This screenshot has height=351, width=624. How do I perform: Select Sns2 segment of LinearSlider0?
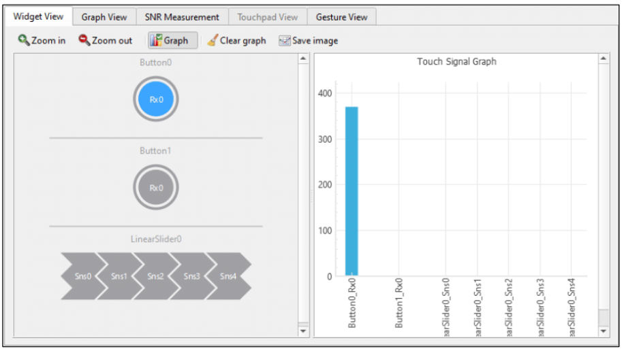(x=155, y=276)
